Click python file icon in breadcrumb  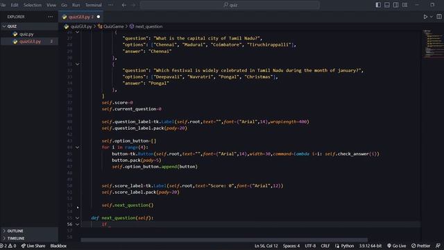67,26
